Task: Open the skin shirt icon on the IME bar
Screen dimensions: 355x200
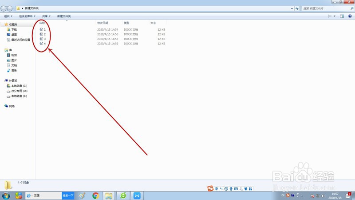Action: coord(246,188)
